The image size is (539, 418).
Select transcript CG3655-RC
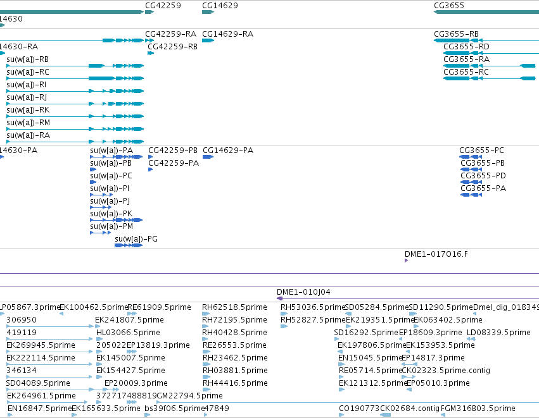tap(466, 72)
